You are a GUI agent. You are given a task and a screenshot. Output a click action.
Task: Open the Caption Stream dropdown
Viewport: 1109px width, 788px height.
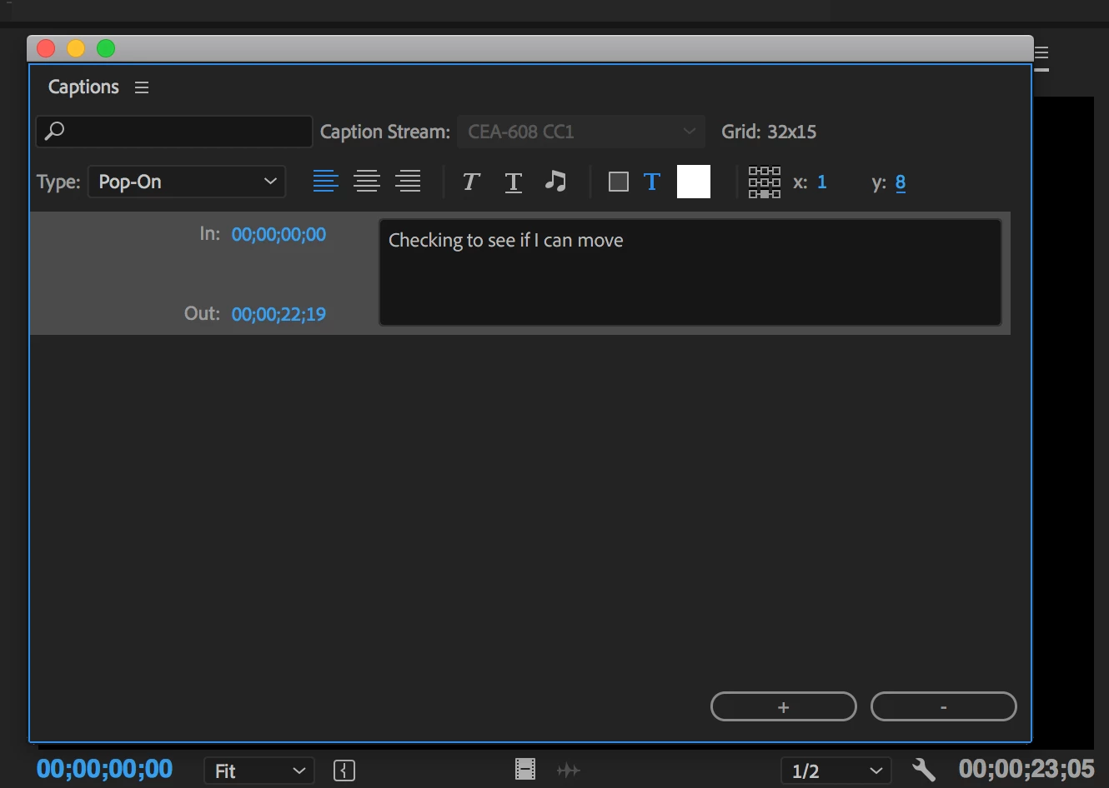(x=581, y=132)
